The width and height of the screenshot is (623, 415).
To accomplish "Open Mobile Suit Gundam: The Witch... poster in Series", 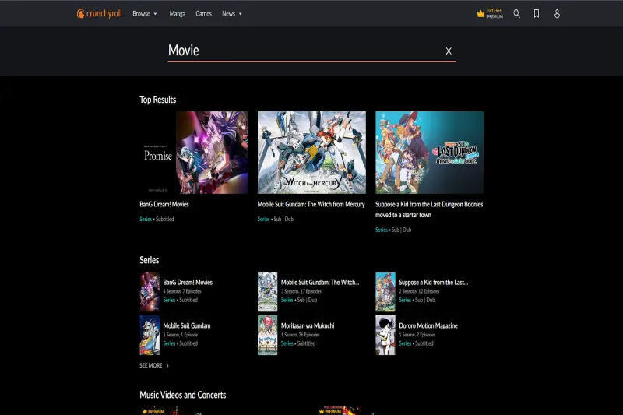I will 267,291.
